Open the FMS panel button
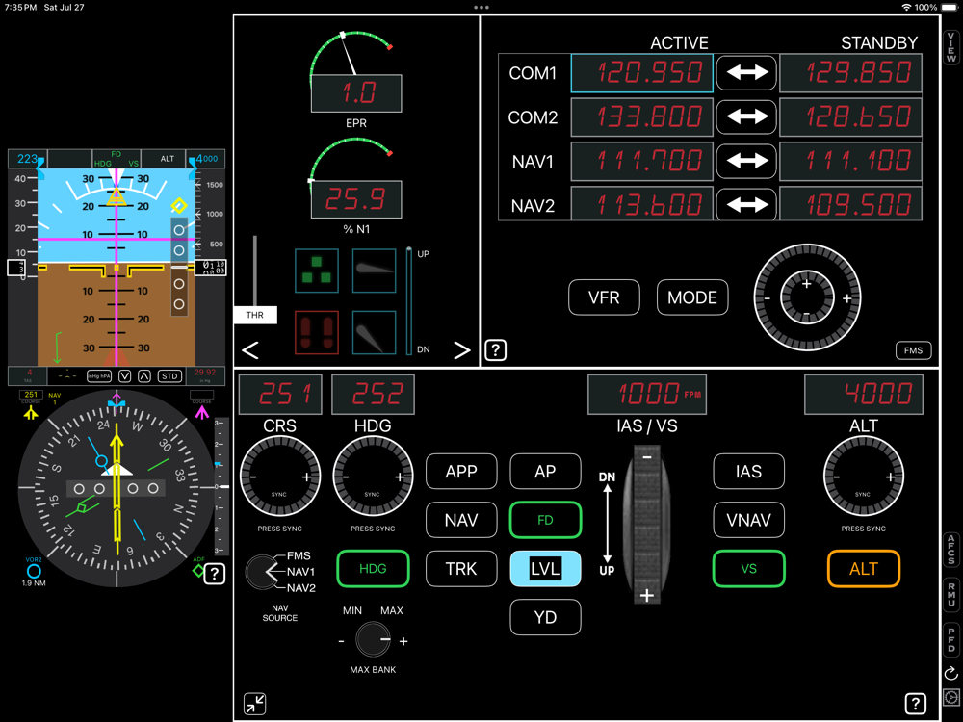Screen dimensions: 963x722 click(913, 350)
